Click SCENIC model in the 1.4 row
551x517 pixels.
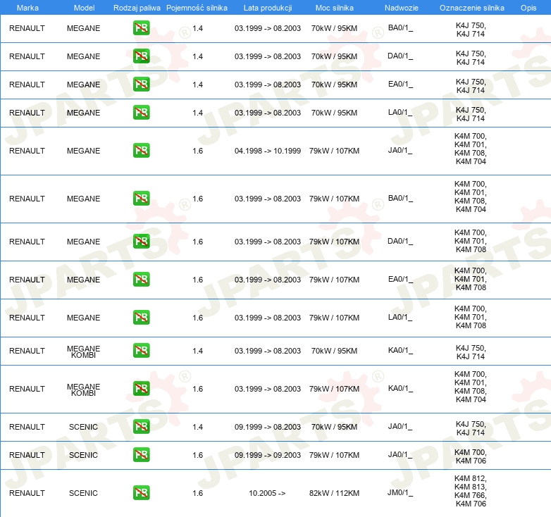click(83, 427)
